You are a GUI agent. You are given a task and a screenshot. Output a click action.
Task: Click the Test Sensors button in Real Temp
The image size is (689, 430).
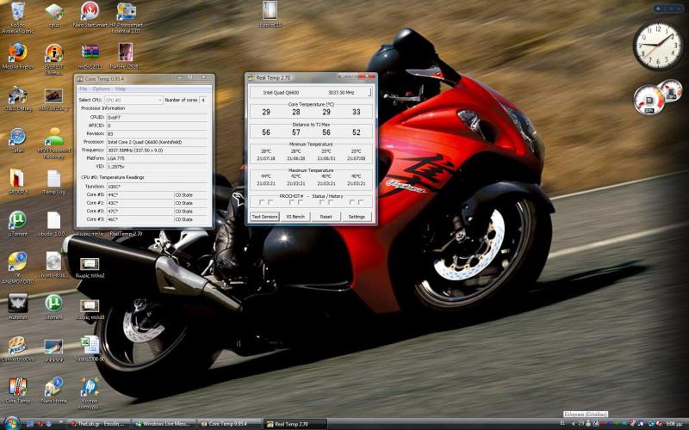coord(264,217)
